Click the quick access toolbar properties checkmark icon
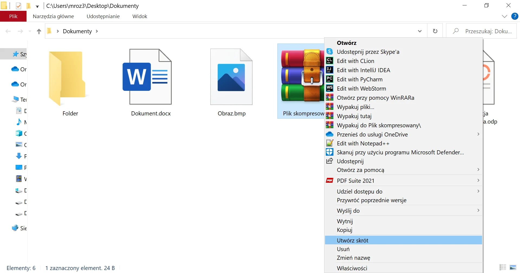This screenshot has height=273, width=520. click(x=18, y=6)
